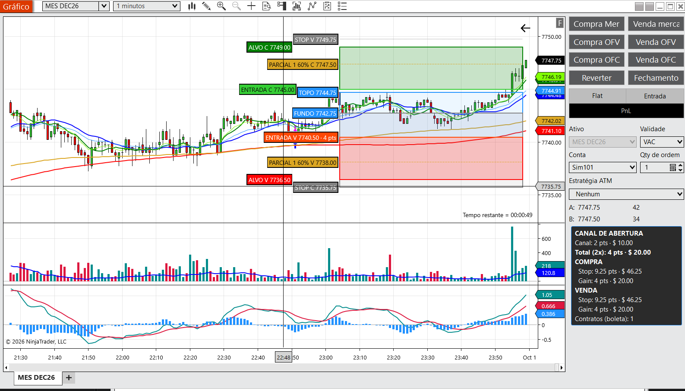Click the back arrow on chart
The width and height of the screenshot is (685, 391).
pos(525,28)
